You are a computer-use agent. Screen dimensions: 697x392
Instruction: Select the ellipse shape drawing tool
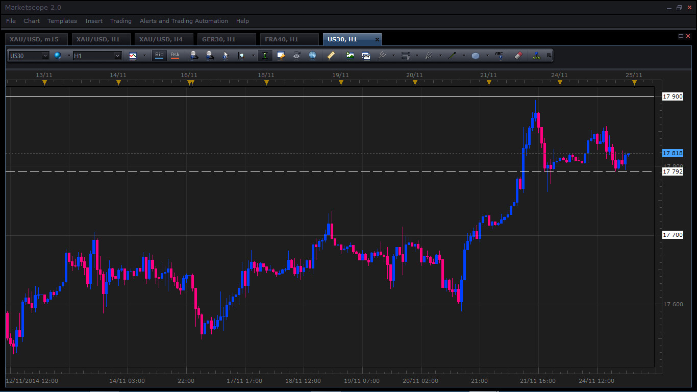(x=476, y=56)
